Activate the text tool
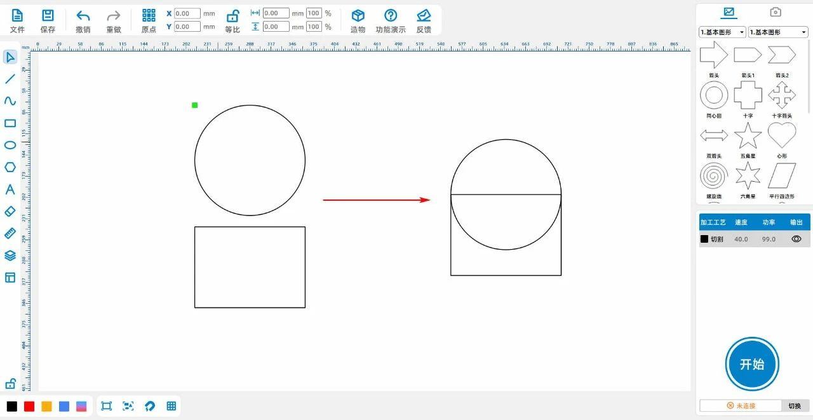This screenshot has height=420, width=813. click(x=10, y=189)
